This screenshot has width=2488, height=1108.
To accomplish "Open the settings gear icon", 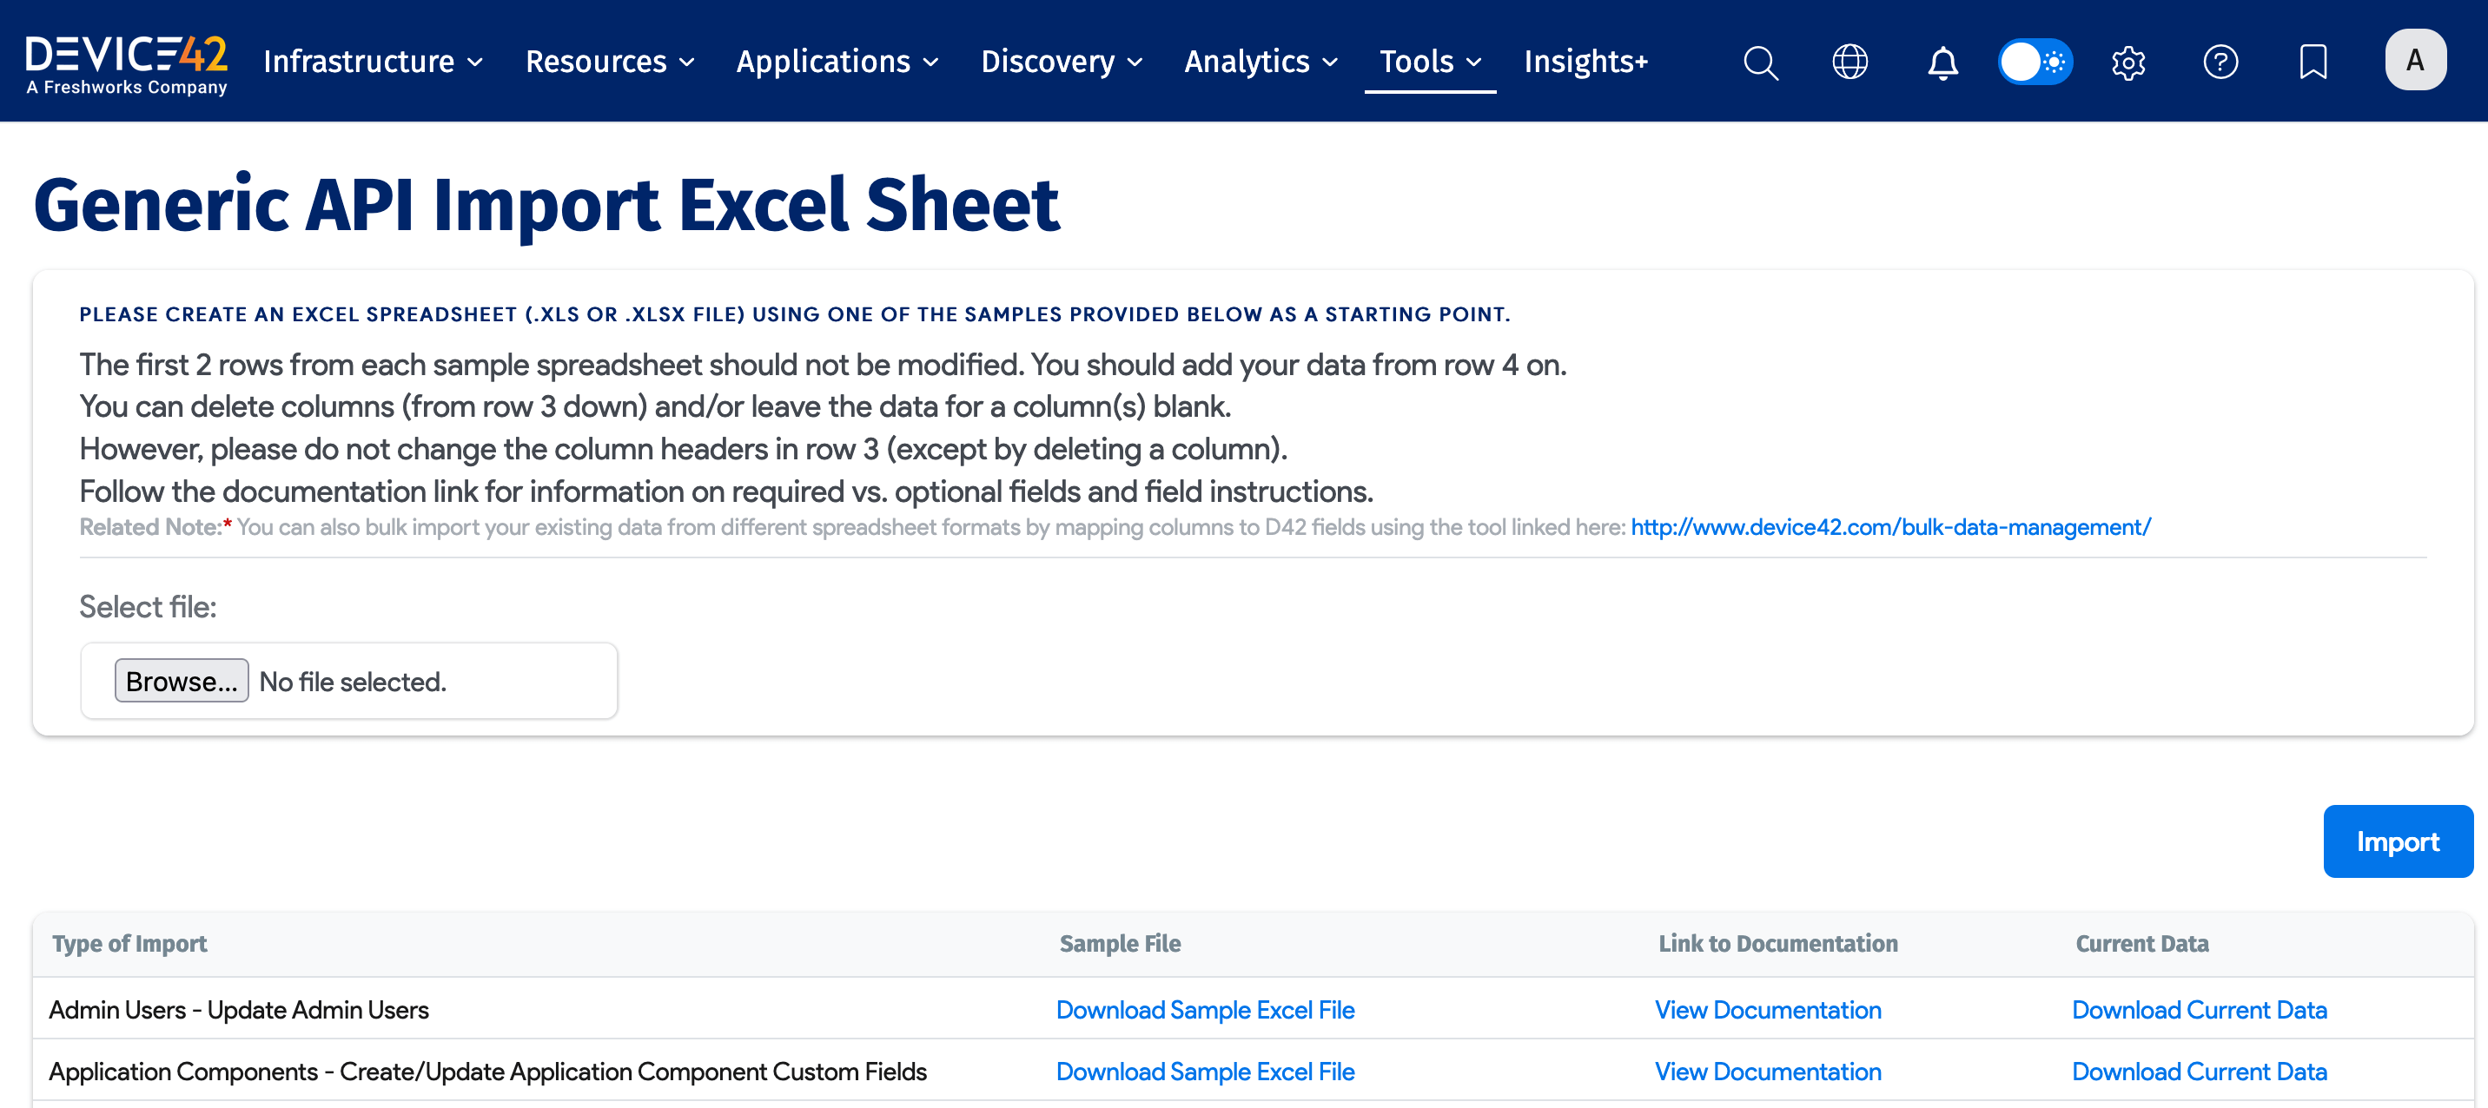I will tap(2127, 62).
